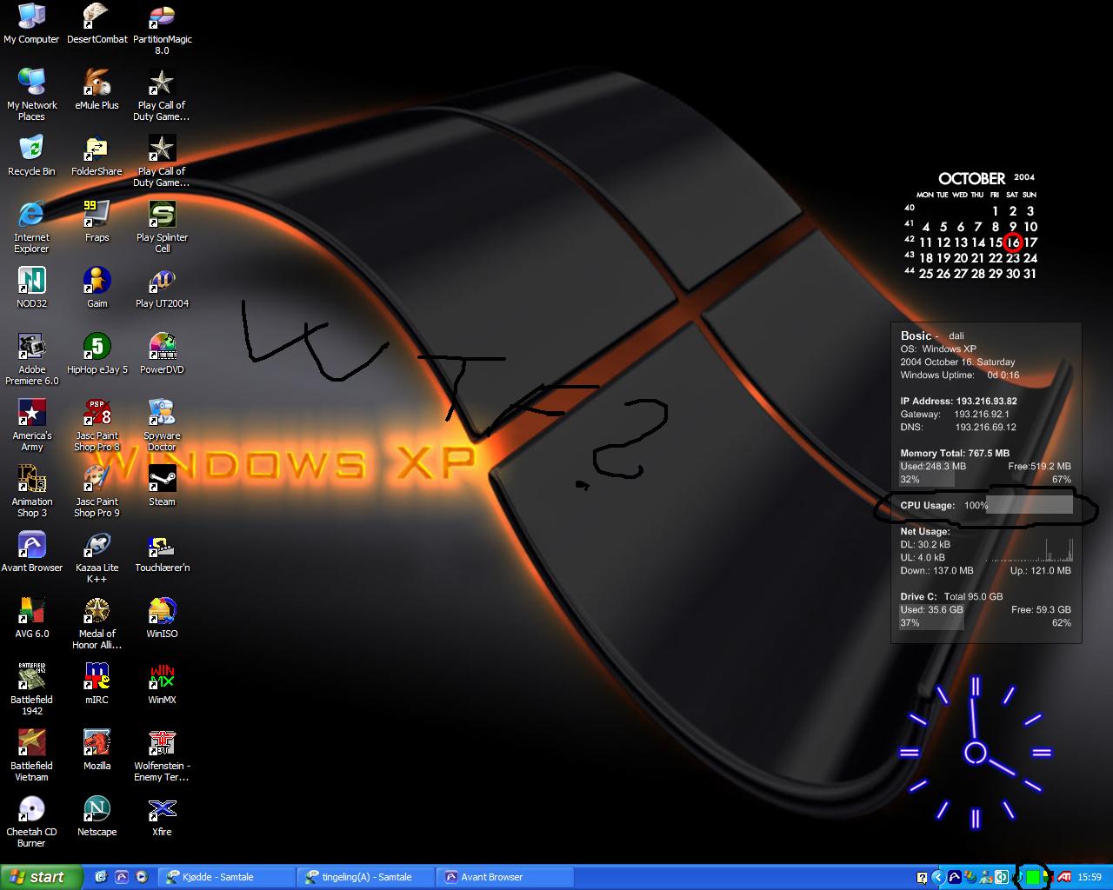Select Play UT2004 shortcut

[x=162, y=288]
